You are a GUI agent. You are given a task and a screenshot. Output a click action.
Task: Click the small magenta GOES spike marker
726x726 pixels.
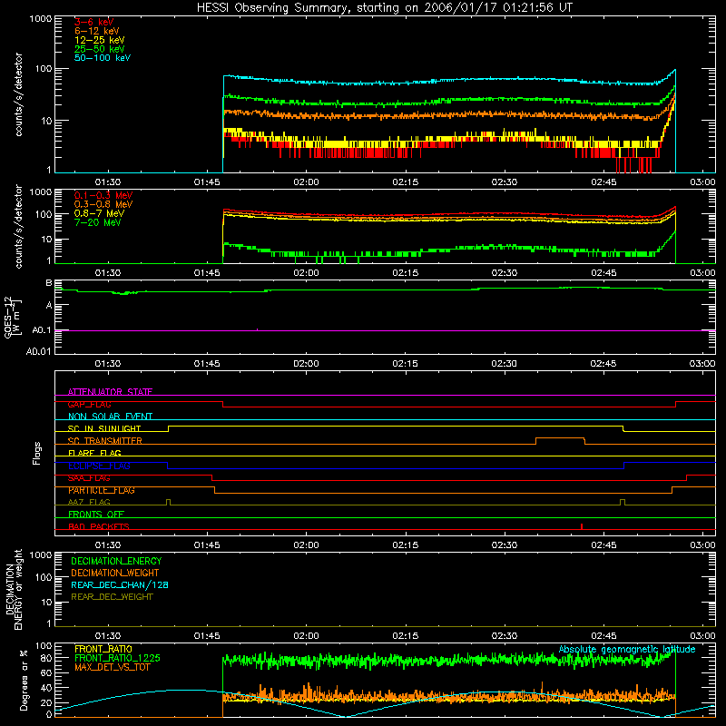(x=257, y=329)
